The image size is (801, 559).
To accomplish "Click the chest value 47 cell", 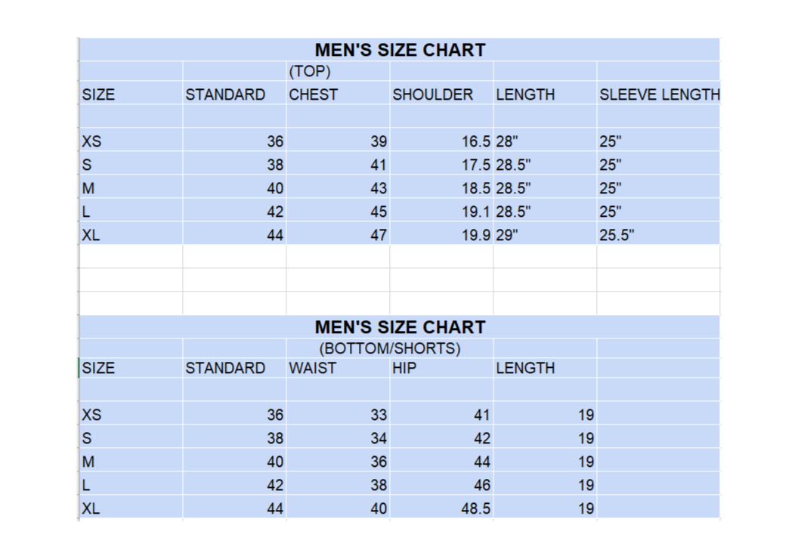I will click(x=378, y=235).
